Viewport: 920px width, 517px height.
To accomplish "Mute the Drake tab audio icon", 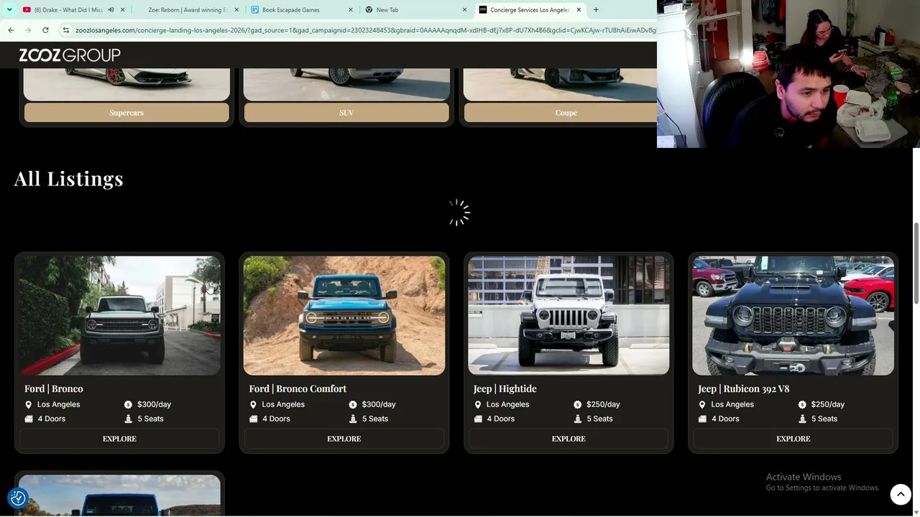I will 111,10.
